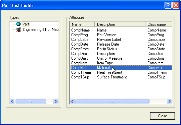
Task: Select the CompTTerm row in Name column
Action: [x=81, y=72]
